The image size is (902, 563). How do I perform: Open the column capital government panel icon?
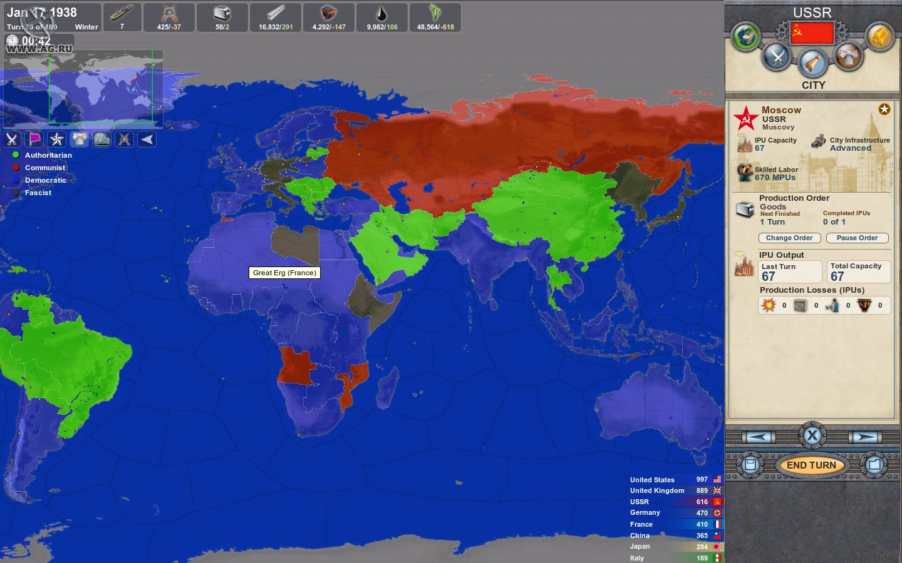click(849, 57)
